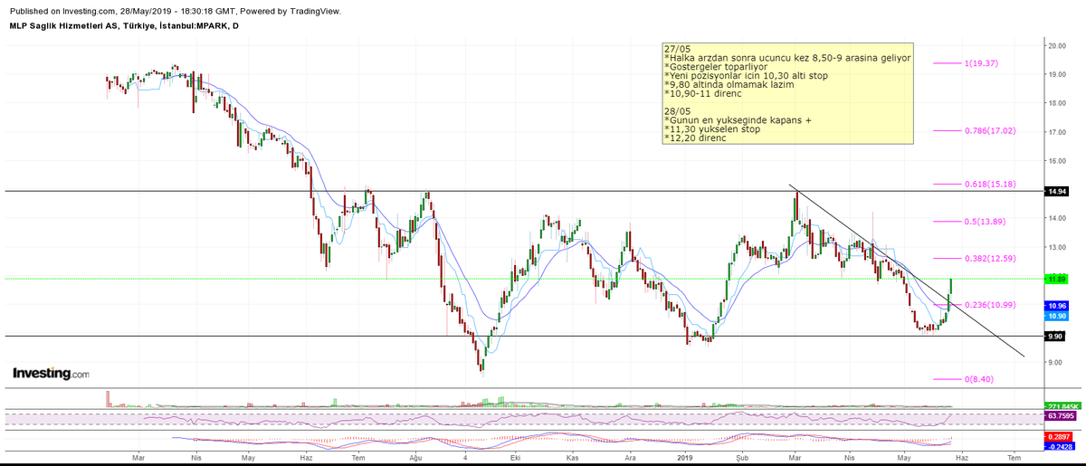Select the light blue 10.90 moving average tag
The image size is (1086, 466).
point(1056,317)
